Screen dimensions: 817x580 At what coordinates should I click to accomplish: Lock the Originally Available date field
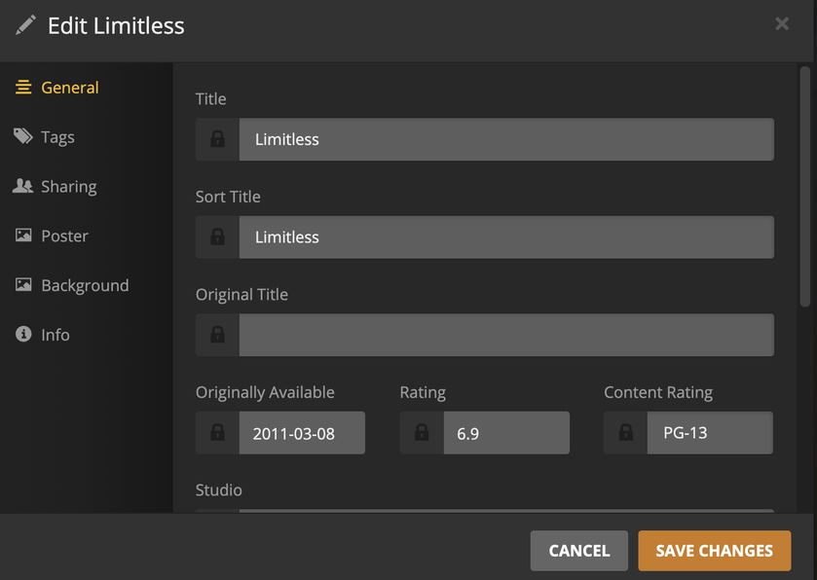point(217,433)
